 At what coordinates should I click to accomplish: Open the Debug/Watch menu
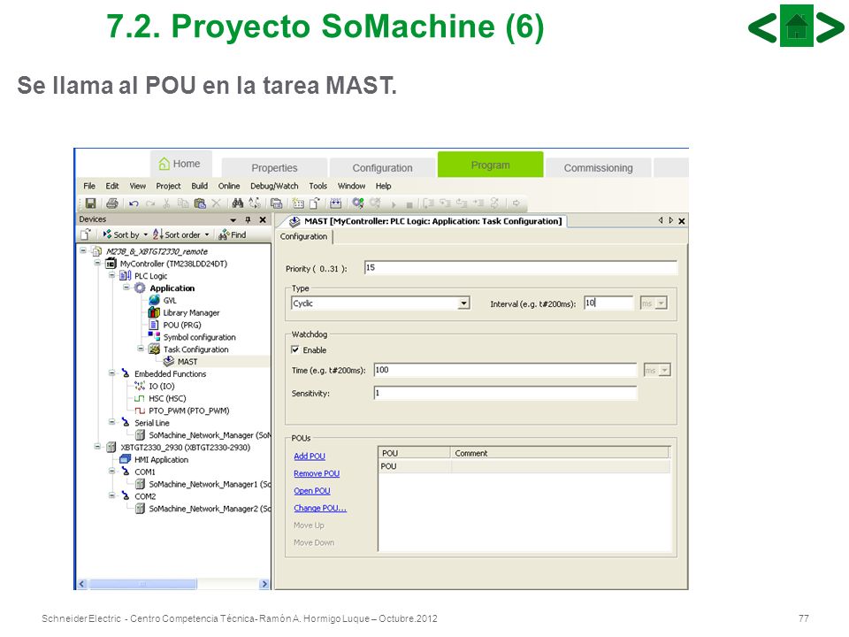click(274, 186)
